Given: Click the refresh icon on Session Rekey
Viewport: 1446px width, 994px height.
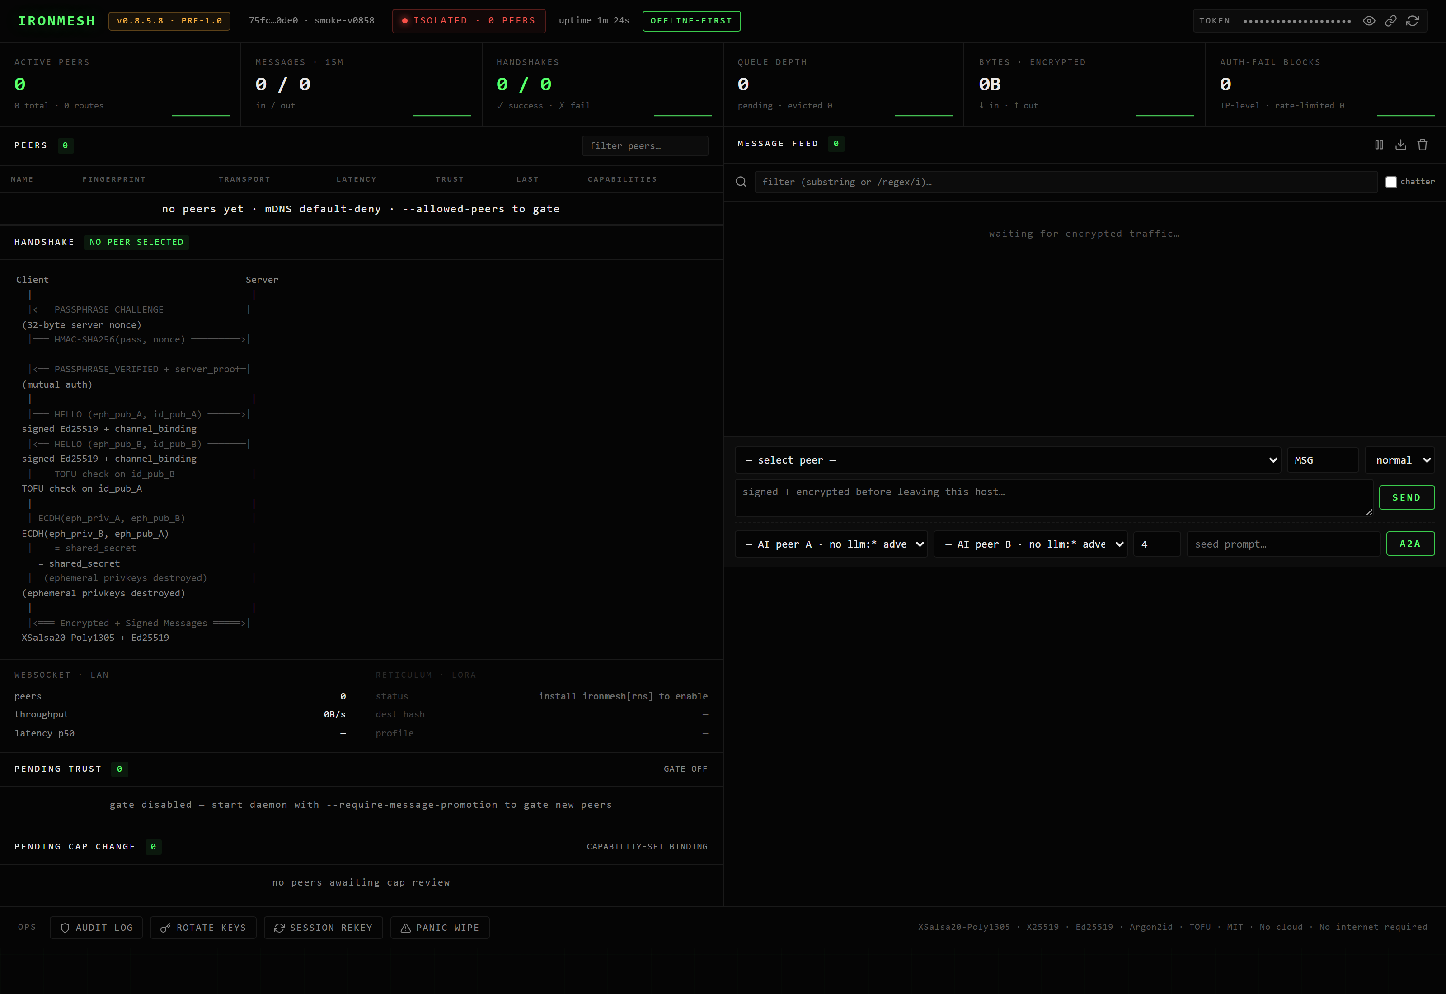Looking at the screenshot, I should (x=279, y=928).
